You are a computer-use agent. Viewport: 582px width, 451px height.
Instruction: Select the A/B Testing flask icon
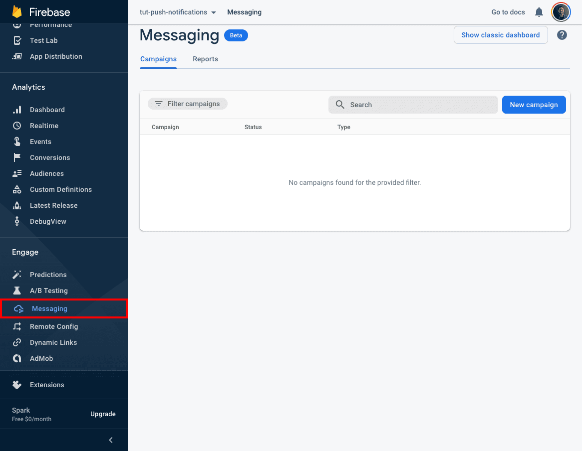click(19, 291)
